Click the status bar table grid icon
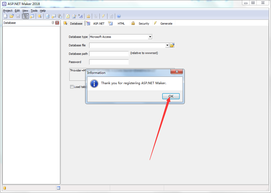The image size is (271, 193). (x=58, y=188)
